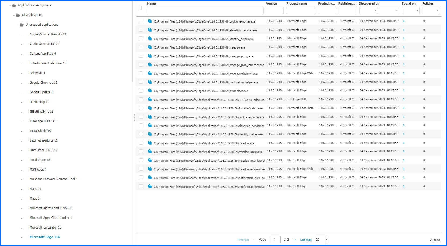Click the file icon for EdgeCore identity_helper.exe

[150, 38]
